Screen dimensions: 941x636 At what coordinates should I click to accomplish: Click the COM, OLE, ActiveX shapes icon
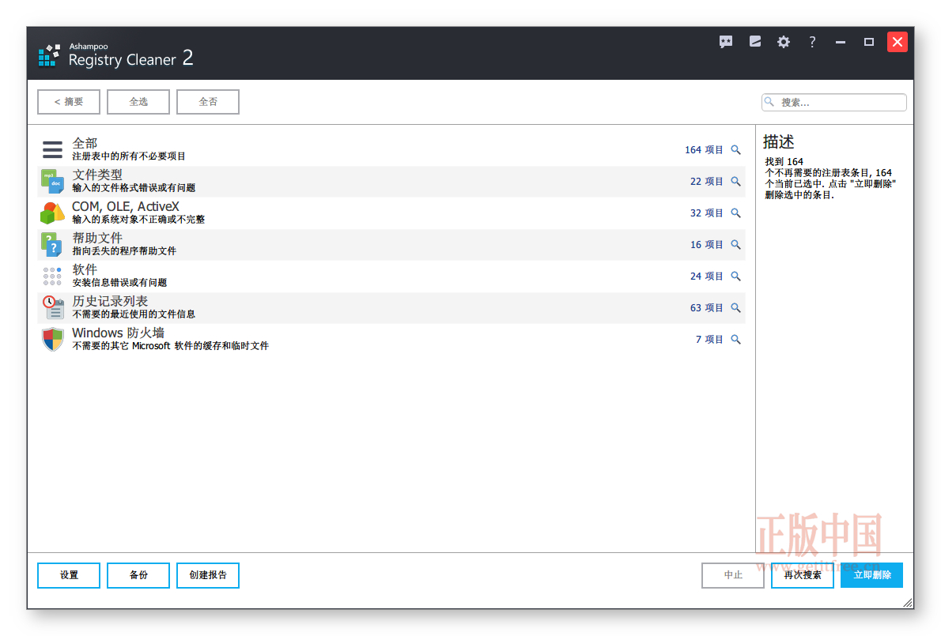(52, 213)
